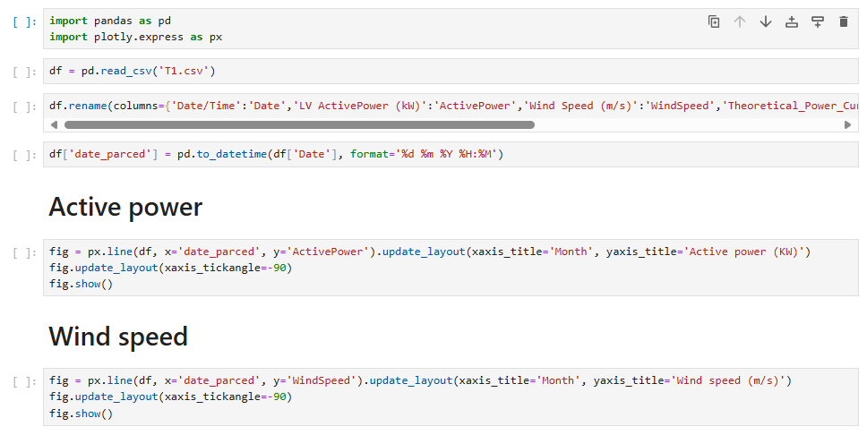Click 'Wind speed (m/s)' yaxis title string
The width and height of the screenshot is (867, 435).
click(x=728, y=380)
